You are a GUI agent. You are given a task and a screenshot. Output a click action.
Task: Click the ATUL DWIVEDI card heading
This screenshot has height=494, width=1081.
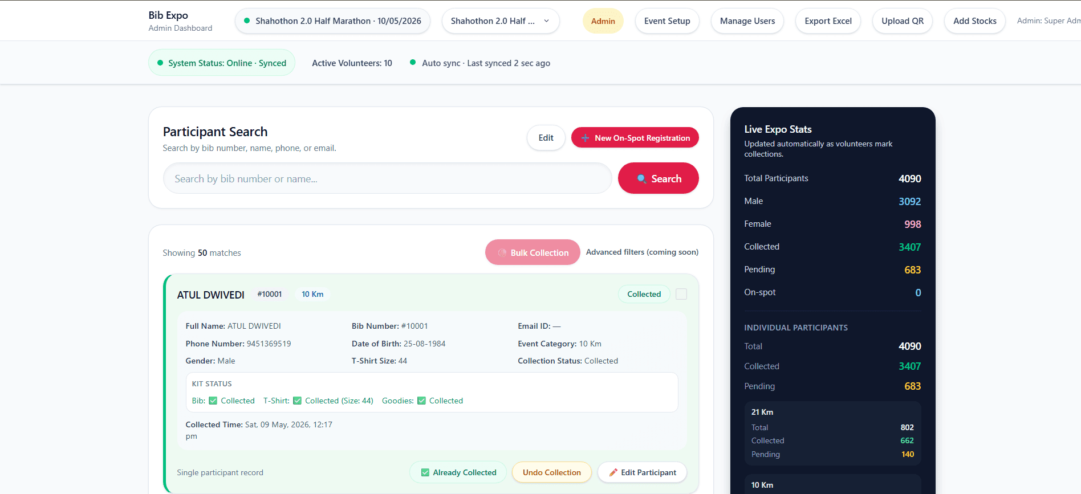[210, 295]
